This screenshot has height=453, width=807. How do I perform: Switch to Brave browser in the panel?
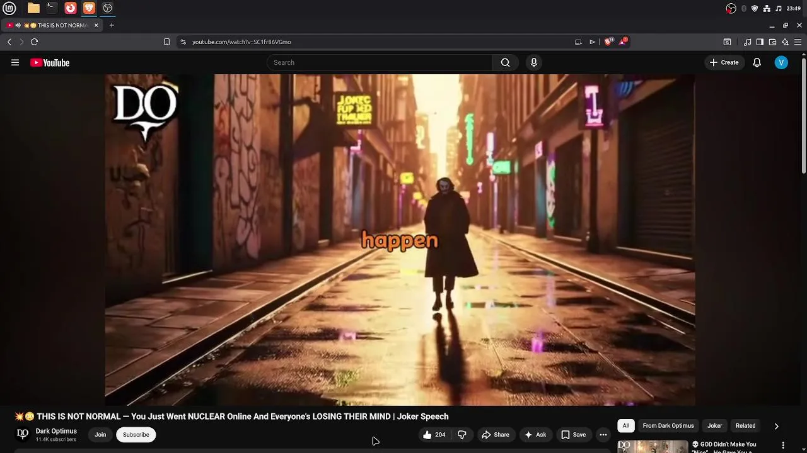pyautogui.click(x=89, y=8)
